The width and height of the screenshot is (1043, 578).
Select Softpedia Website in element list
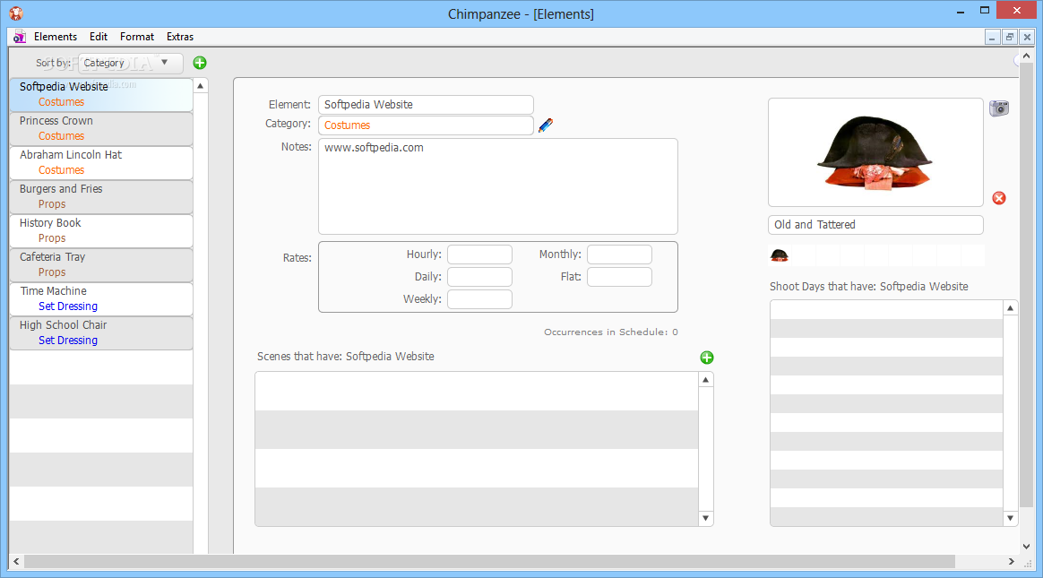tap(101, 94)
